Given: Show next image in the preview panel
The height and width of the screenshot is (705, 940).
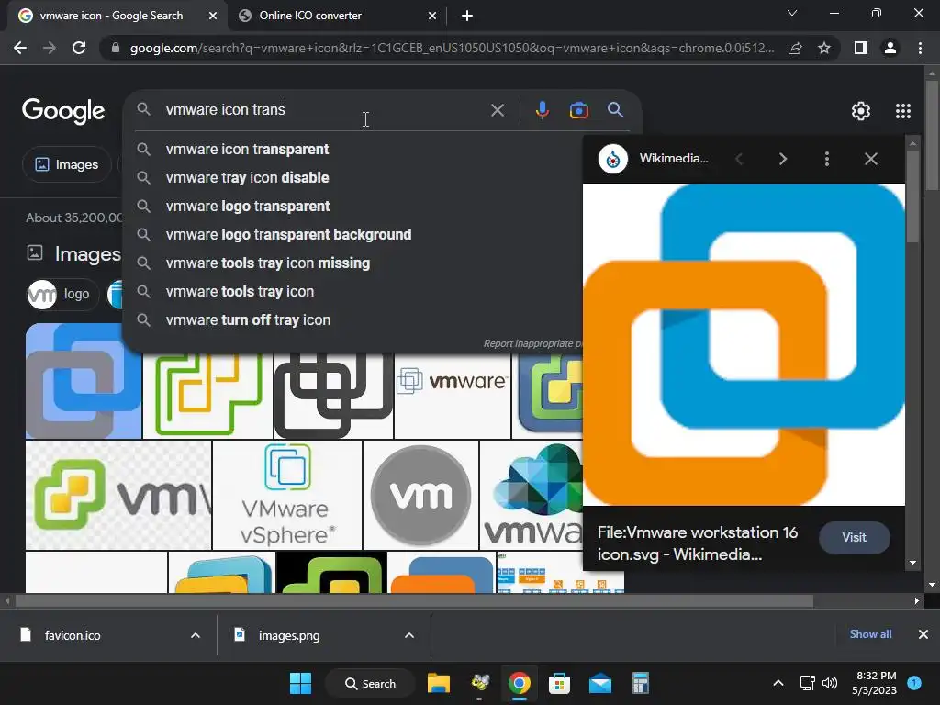Looking at the screenshot, I should tap(783, 159).
